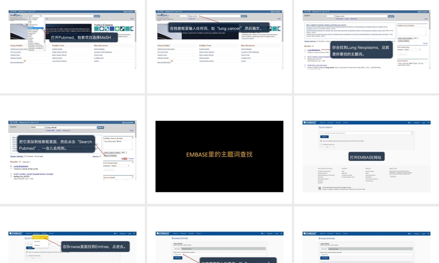The image size is (439, 263).
Task: Select the highlighted Emtree item in the Browse menu
Action: click(x=37, y=237)
